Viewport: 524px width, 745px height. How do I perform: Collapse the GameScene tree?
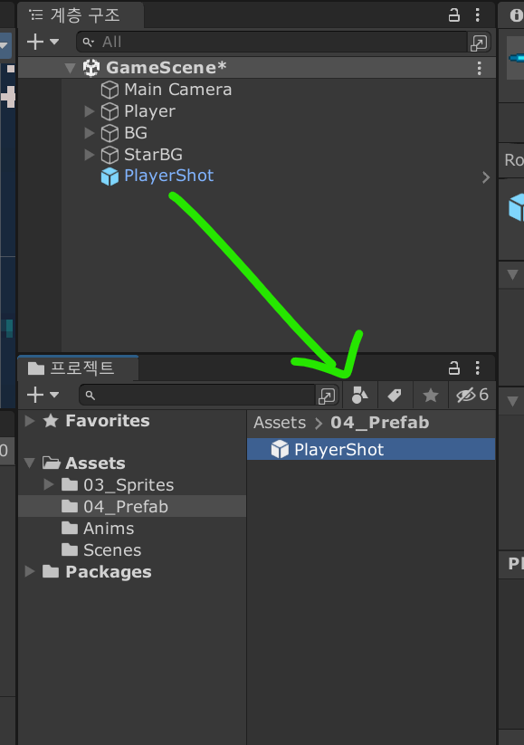(x=71, y=69)
